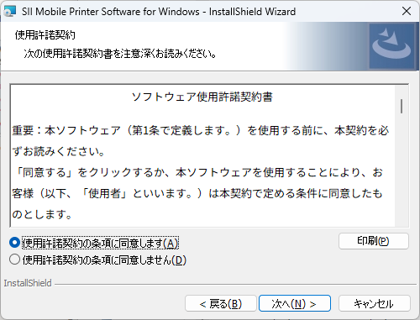Cancel the installation with キャンセル button
This screenshot has width=420, height=320.
pos(375,303)
